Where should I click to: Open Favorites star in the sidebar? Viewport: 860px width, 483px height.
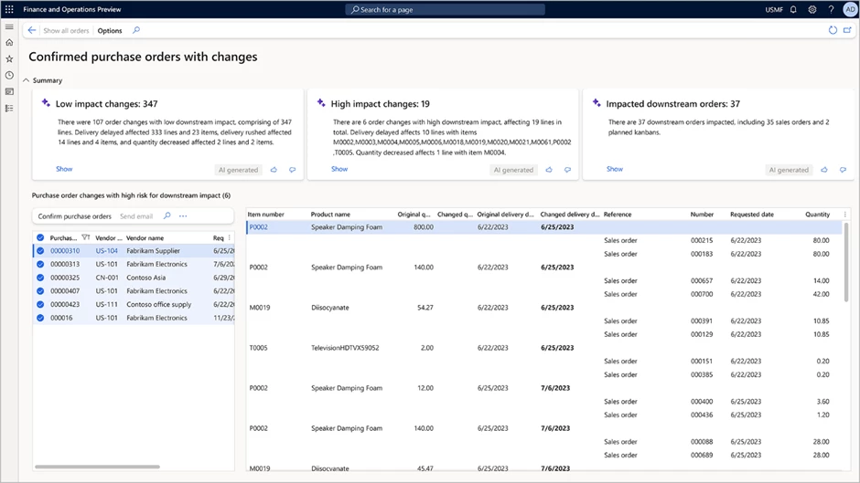[x=10, y=59]
